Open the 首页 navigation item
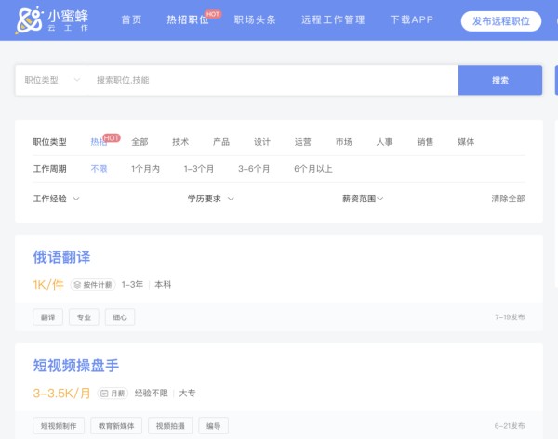Image resolution: width=558 pixels, height=439 pixels. click(x=132, y=19)
